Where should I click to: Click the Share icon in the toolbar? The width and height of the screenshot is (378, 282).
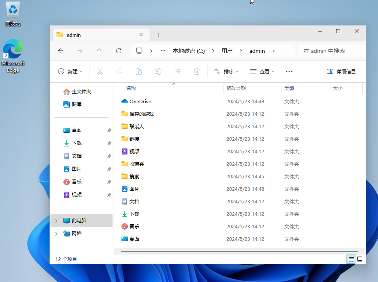pyautogui.click(x=177, y=71)
